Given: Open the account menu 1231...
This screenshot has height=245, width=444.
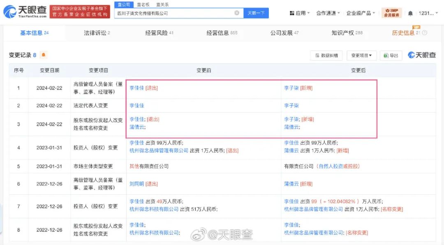Looking at the screenshot, I should pos(428,13).
